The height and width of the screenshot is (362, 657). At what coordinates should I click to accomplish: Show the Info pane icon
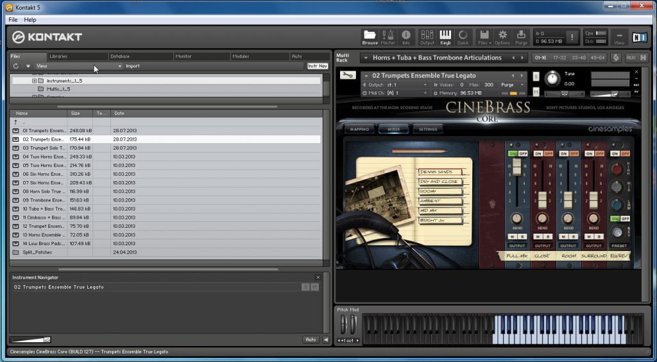(405, 37)
